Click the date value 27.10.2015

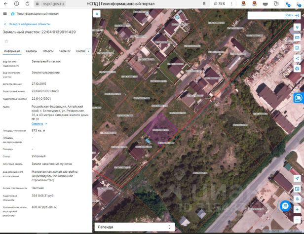pos(39,84)
